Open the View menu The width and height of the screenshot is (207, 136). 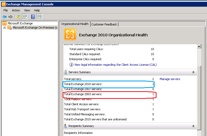[27, 10]
